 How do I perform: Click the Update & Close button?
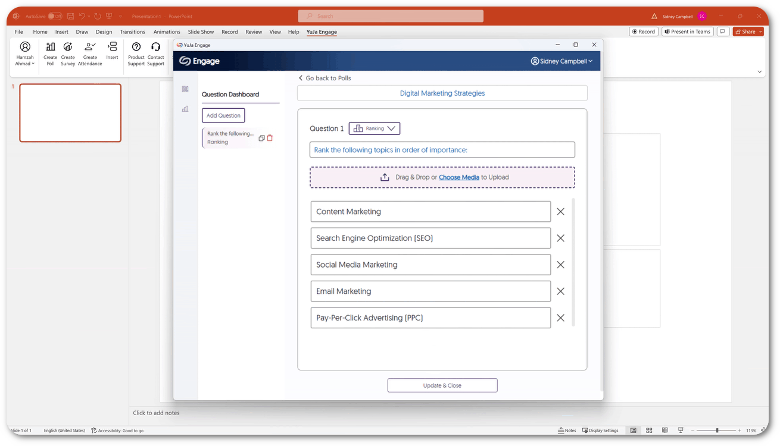(442, 385)
